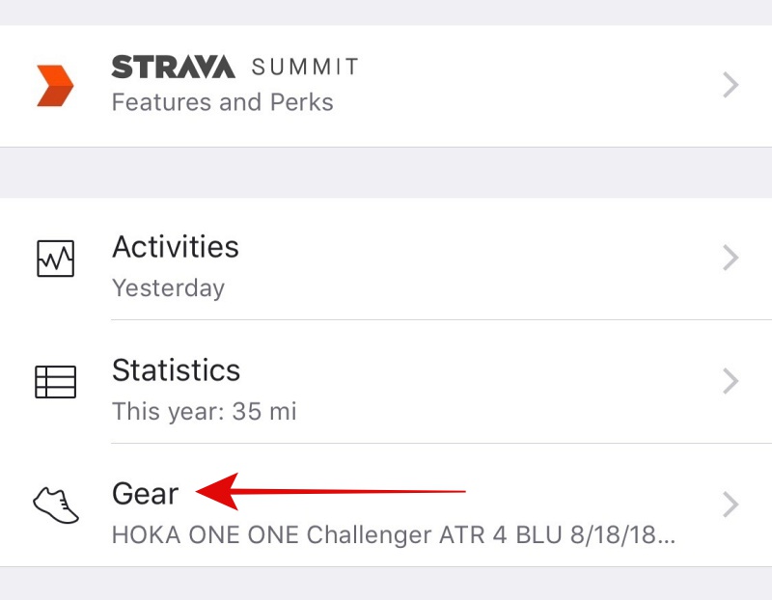The width and height of the screenshot is (772, 600).
Task: Tap the Activities chart icon
Action: tap(56, 259)
